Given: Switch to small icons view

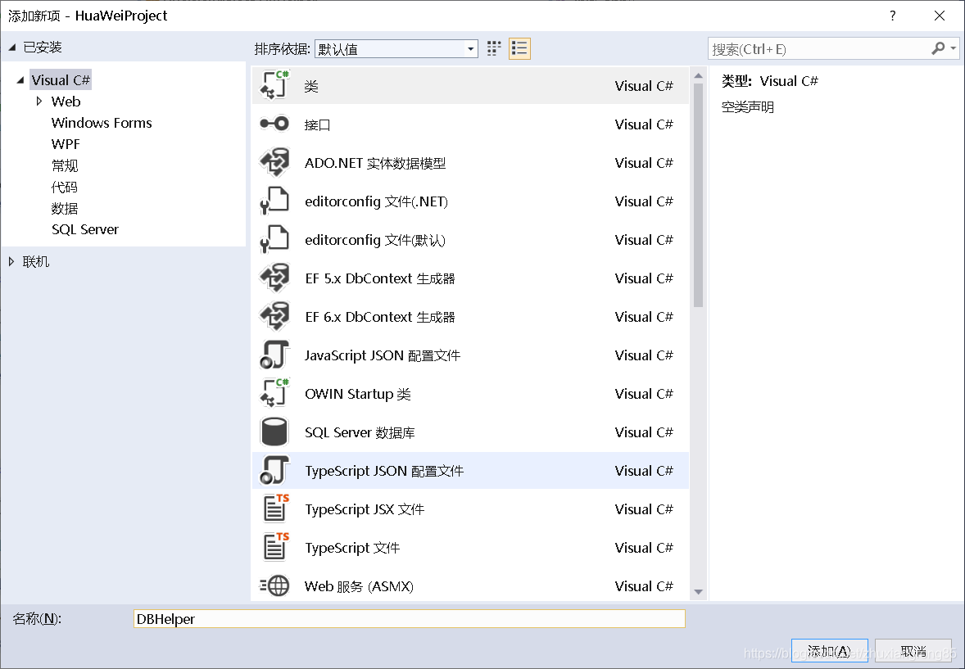Looking at the screenshot, I should 493,48.
